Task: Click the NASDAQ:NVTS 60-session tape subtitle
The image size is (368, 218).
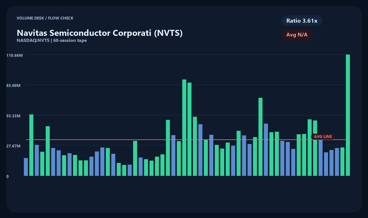Action: click(x=52, y=40)
